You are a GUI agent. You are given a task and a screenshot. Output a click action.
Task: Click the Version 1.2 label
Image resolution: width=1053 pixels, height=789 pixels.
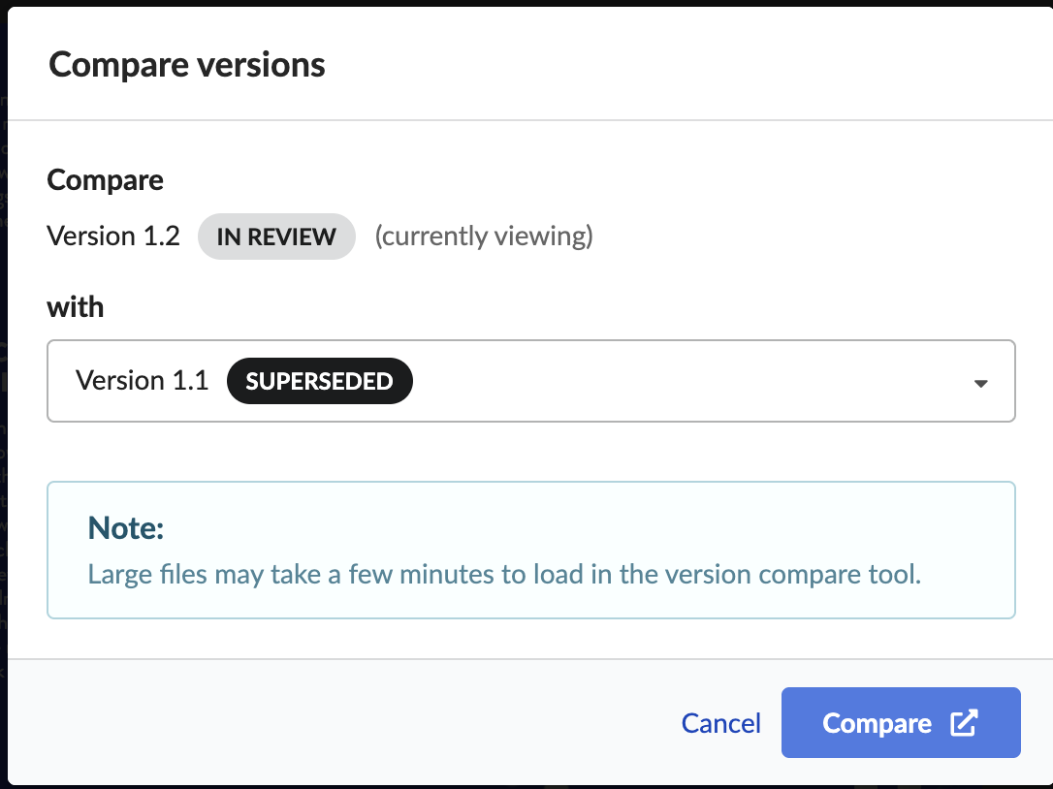pyautogui.click(x=113, y=237)
